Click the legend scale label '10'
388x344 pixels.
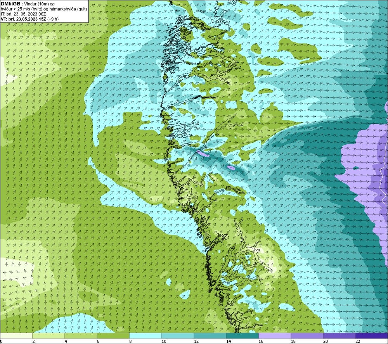[164, 341]
